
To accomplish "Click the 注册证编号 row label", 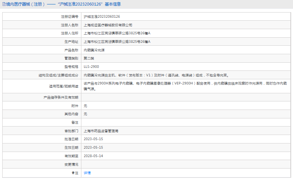I will coord(70,17).
